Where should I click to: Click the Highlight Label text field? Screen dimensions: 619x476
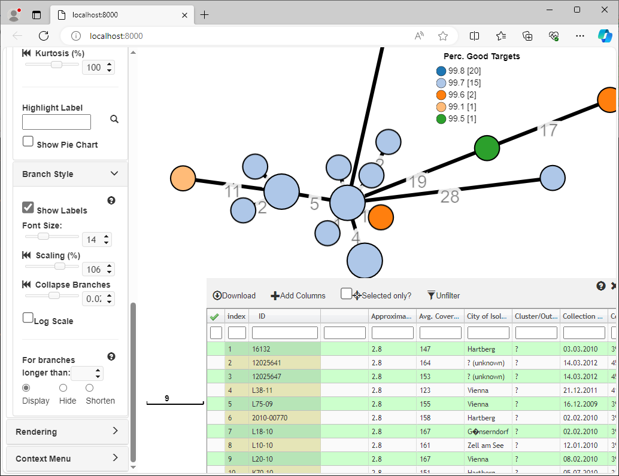[x=56, y=122]
